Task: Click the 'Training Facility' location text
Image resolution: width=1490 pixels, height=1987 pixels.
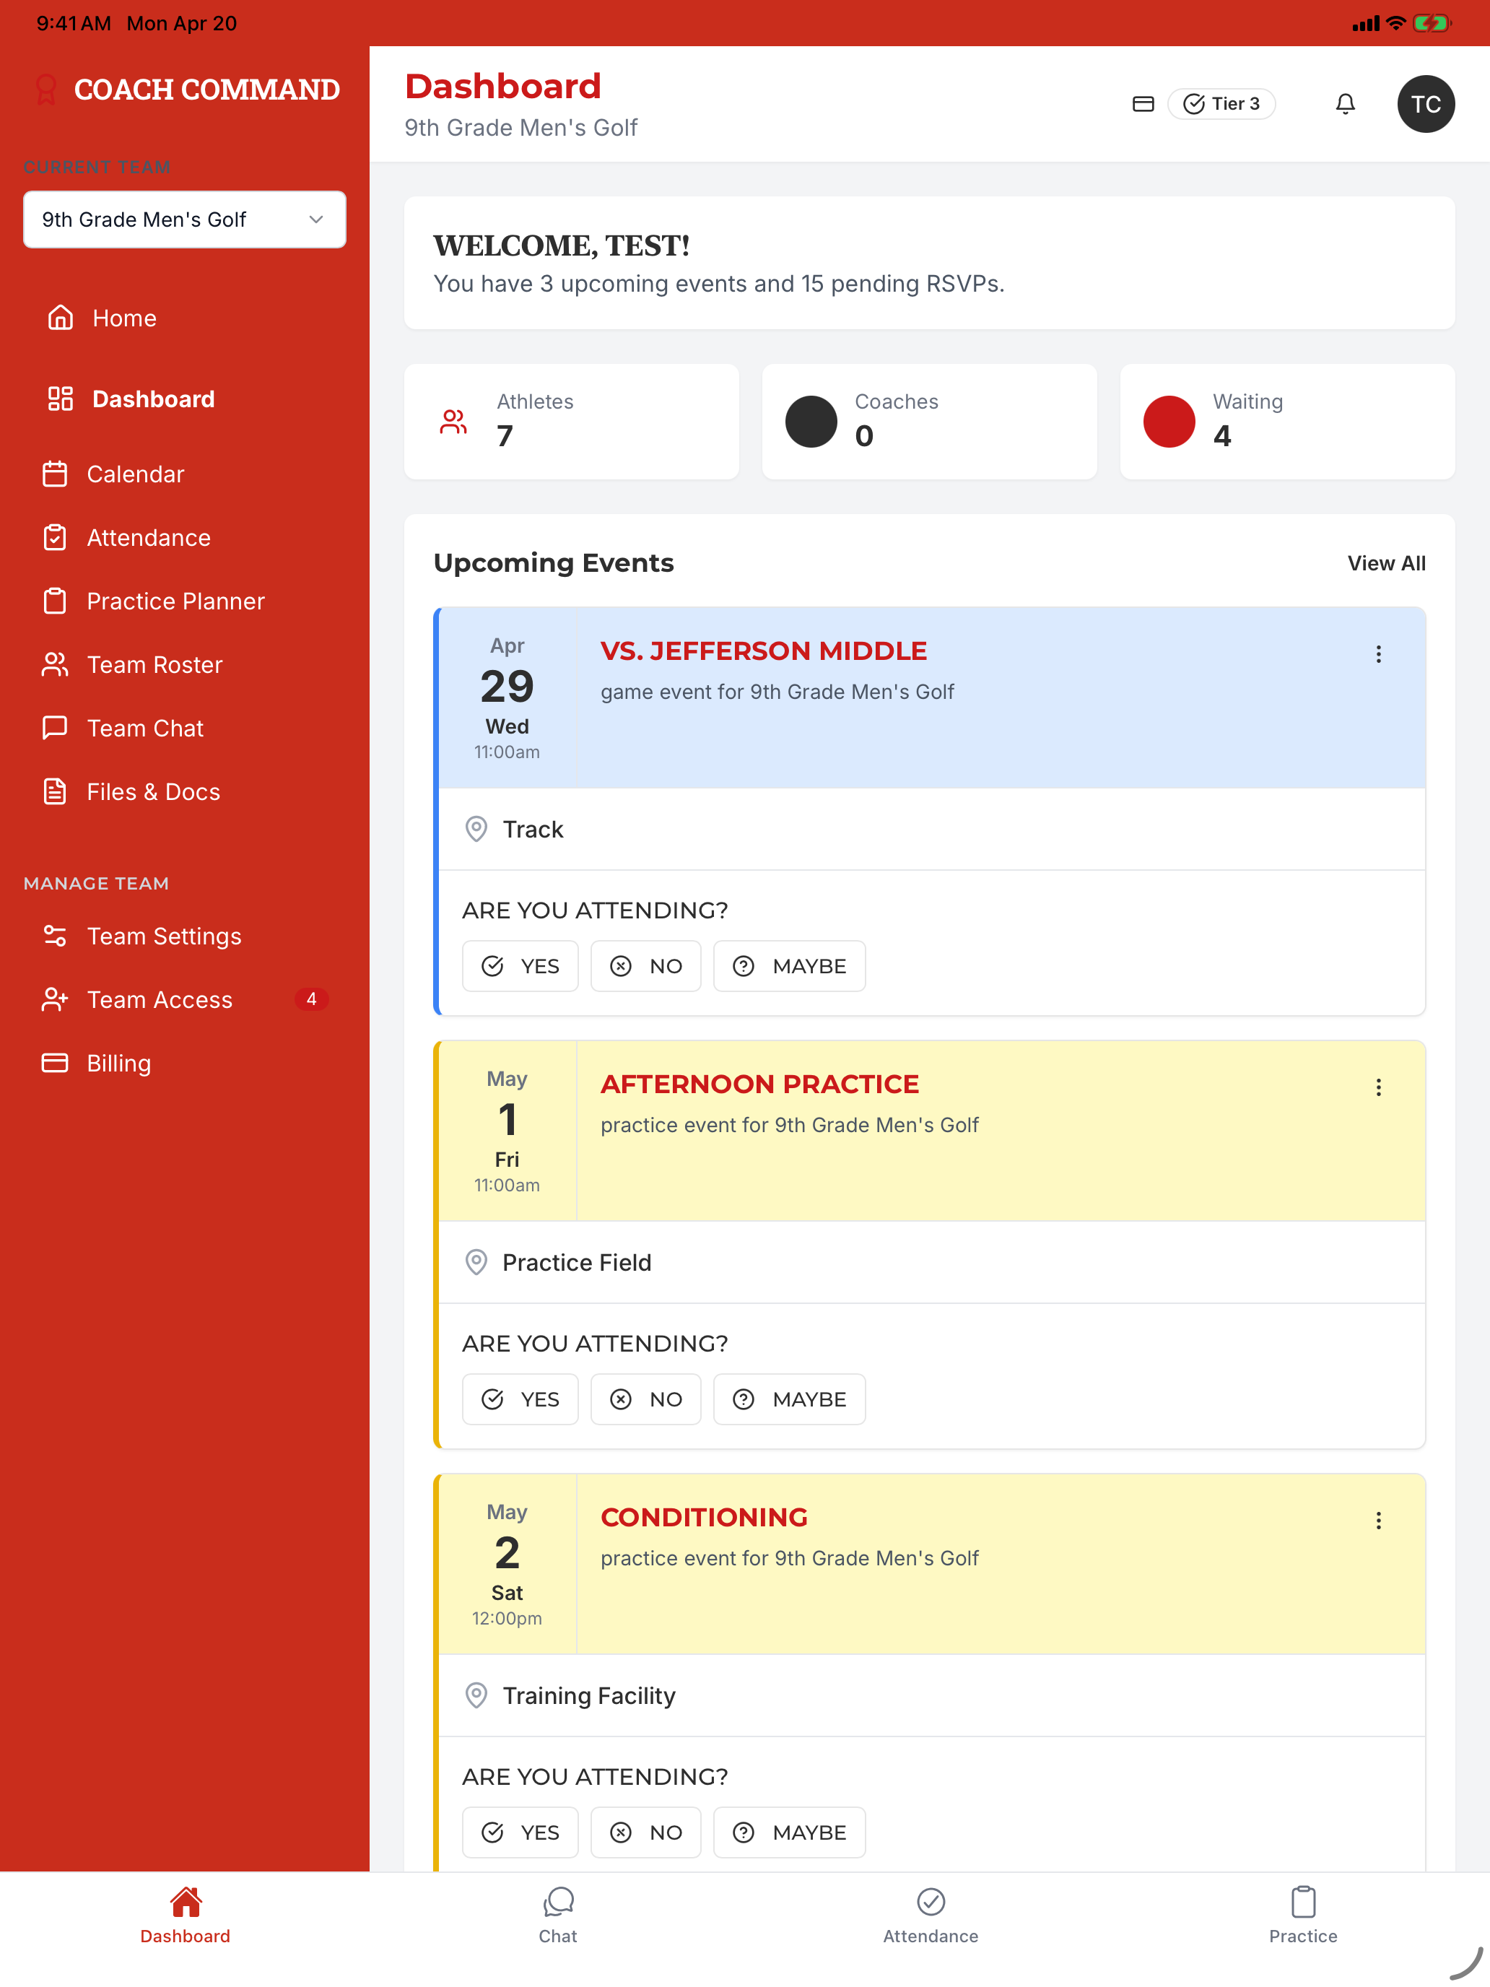Action: click(589, 1696)
